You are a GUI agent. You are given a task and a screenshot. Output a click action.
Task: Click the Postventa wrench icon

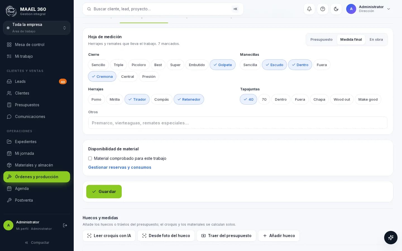(x=9, y=200)
